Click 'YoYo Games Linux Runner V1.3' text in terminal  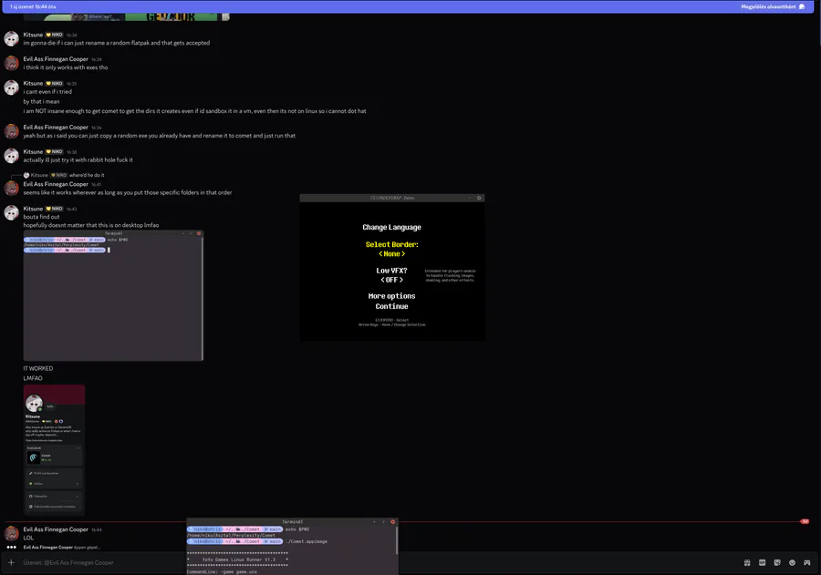[x=238, y=560]
